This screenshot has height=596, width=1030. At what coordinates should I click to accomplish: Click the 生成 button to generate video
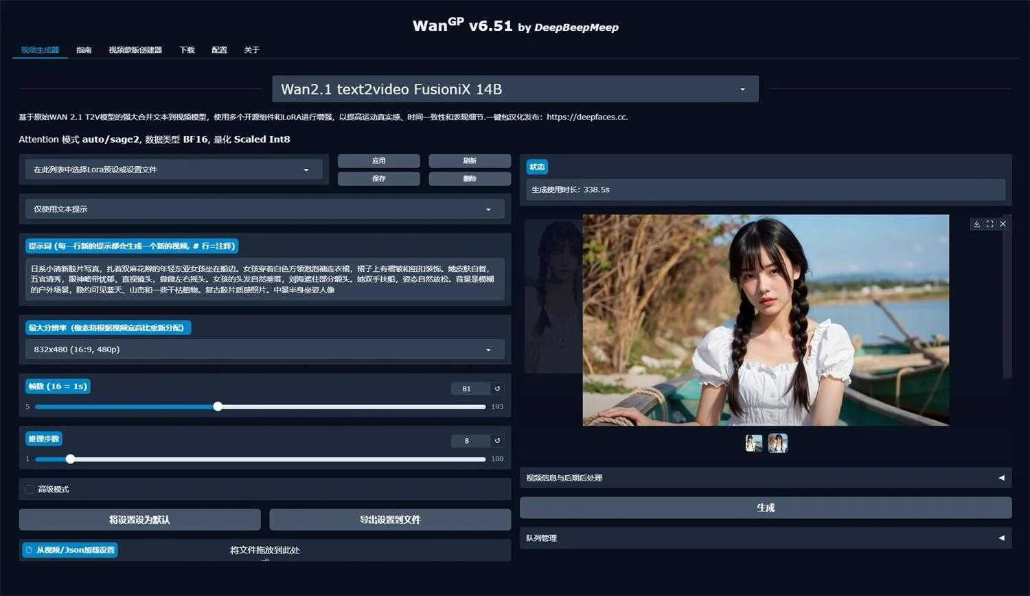click(766, 507)
